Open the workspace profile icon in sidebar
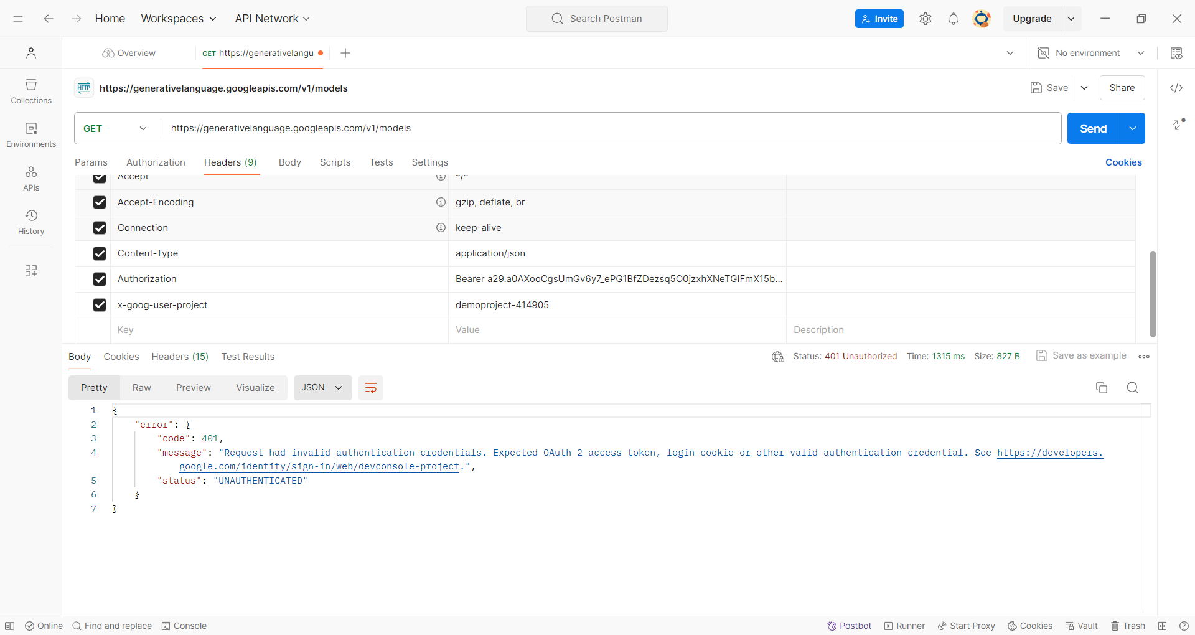The height and width of the screenshot is (635, 1195). [x=31, y=53]
